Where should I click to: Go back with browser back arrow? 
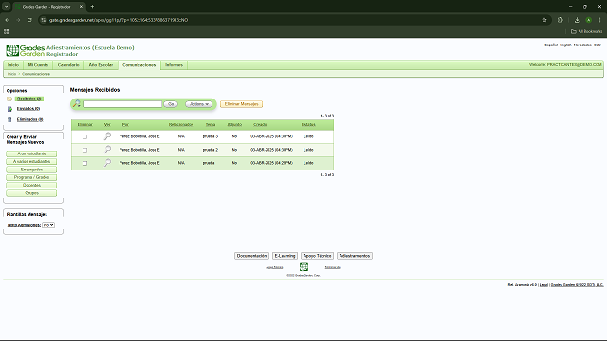(7, 20)
